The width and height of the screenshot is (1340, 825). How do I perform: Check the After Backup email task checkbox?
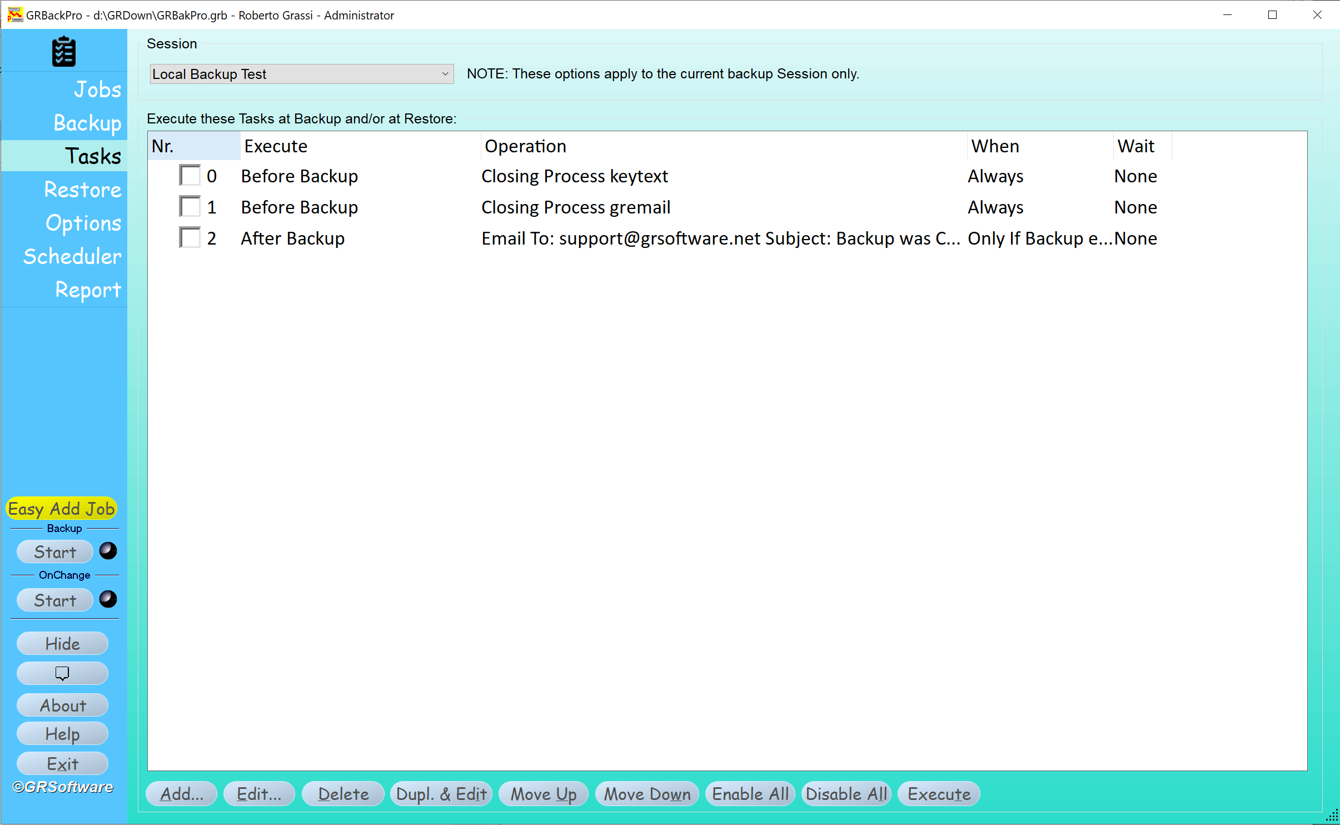[x=190, y=238]
